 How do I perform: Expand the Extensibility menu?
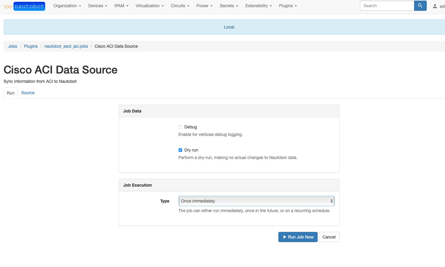pyautogui.click(x=258, y=6)
